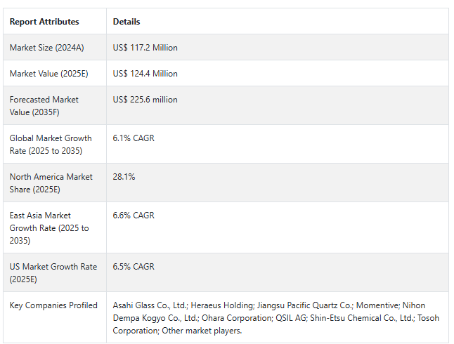Select the Forecasted Market Value (2035F) label
This screenshot has height=344, width=454.
[44, 105]
